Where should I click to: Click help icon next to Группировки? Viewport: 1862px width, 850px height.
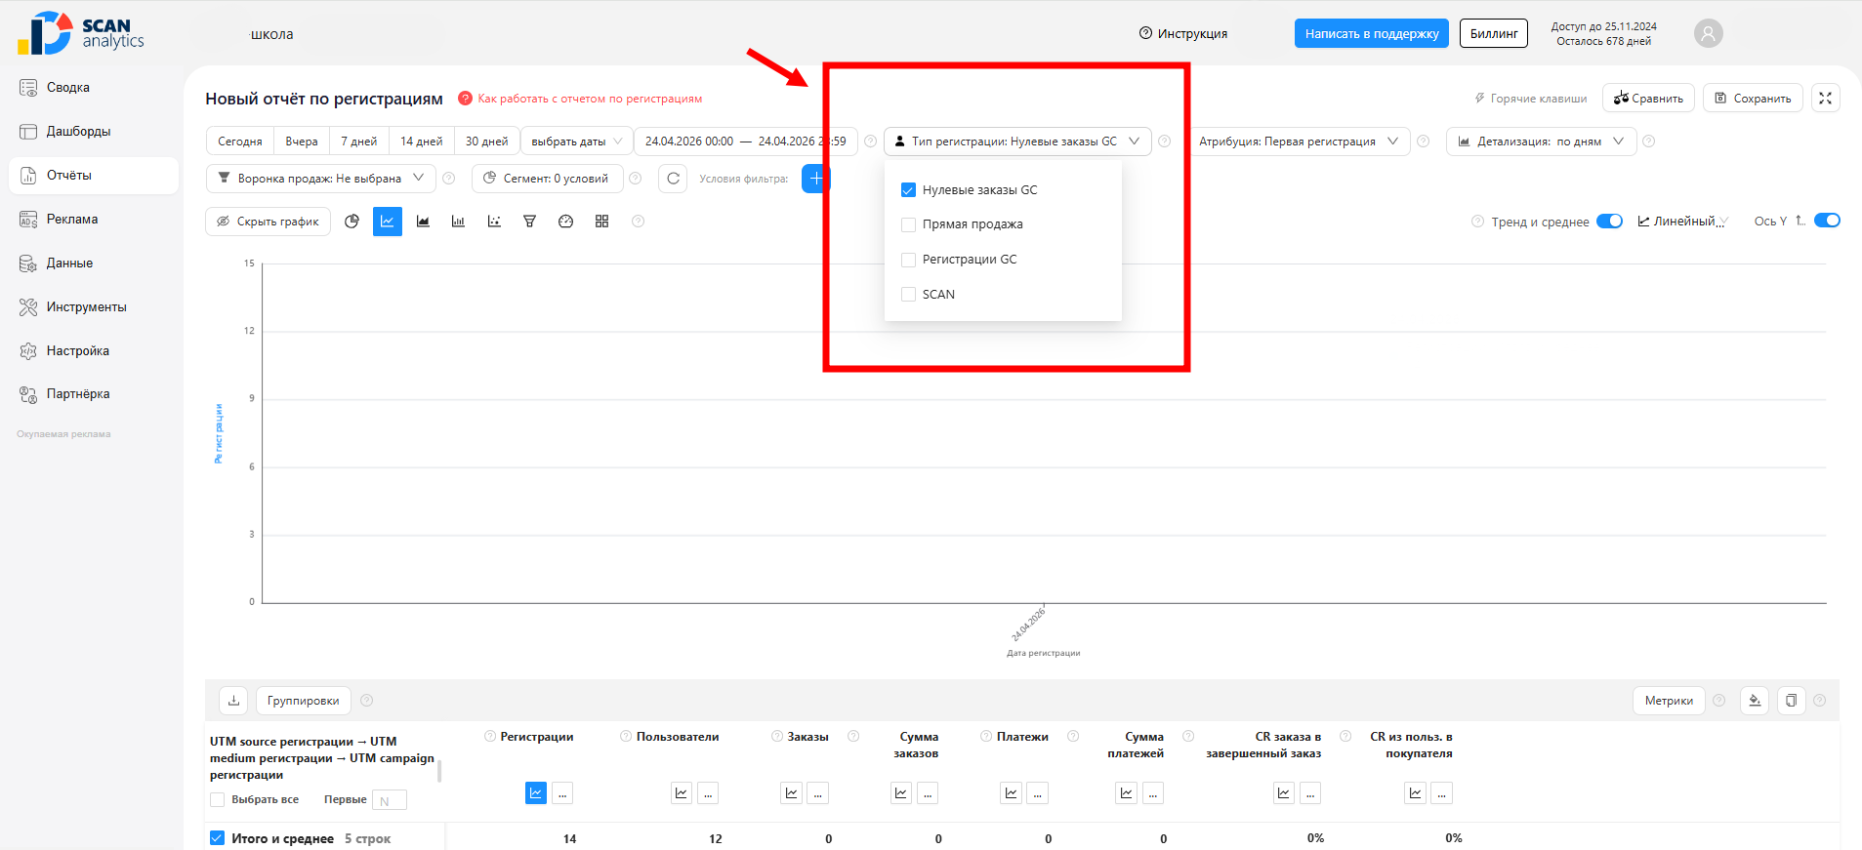tap(367, 701)
